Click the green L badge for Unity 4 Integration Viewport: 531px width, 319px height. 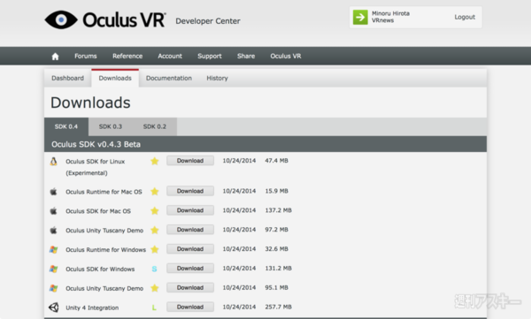pyautogui.click(x=154, y=308)
